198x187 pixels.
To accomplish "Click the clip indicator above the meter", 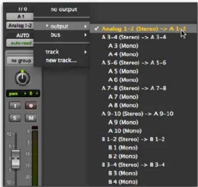I will point(35,128).
